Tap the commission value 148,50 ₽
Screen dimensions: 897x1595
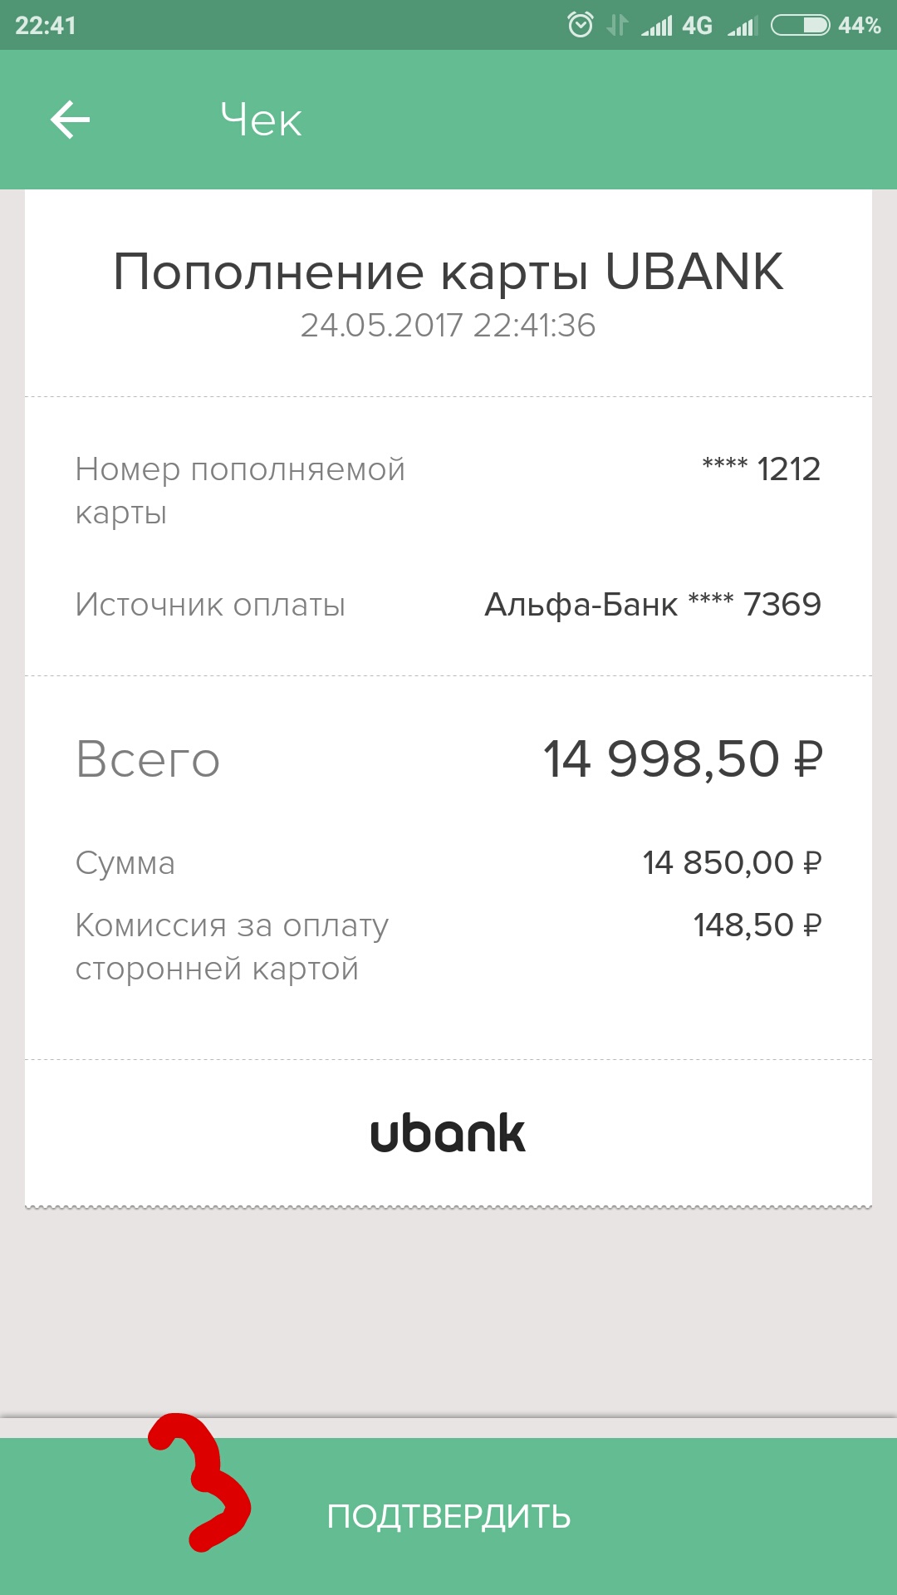pyautogui.click(x=757, y=925)
